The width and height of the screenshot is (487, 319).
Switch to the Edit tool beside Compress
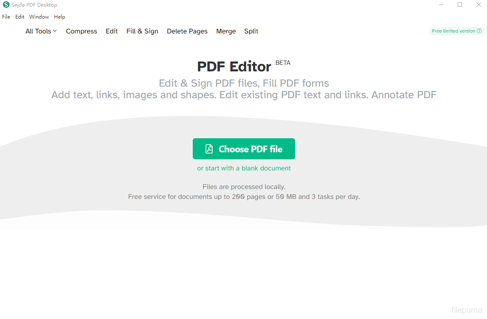pyautogui.click(x=111, y=31)
